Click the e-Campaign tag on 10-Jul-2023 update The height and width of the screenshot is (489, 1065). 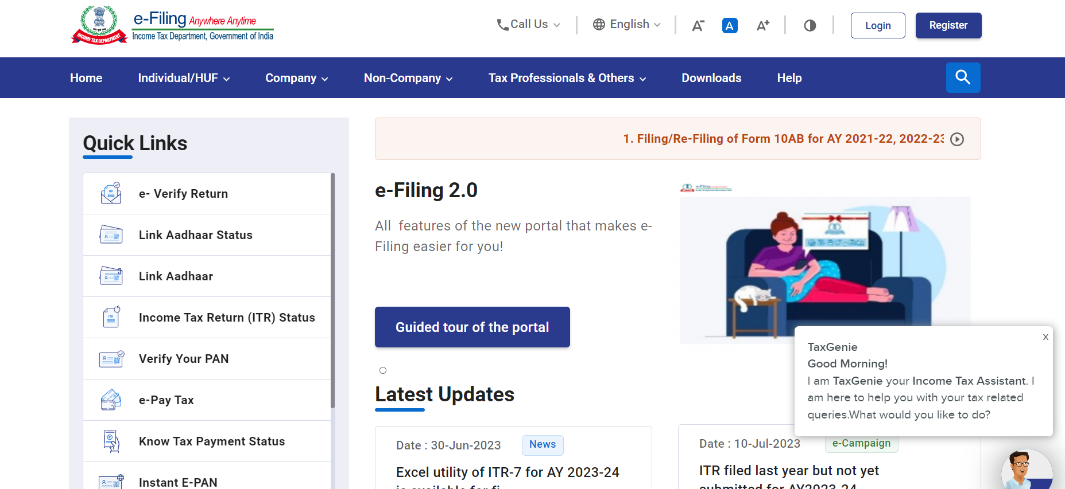click(861, 443)
